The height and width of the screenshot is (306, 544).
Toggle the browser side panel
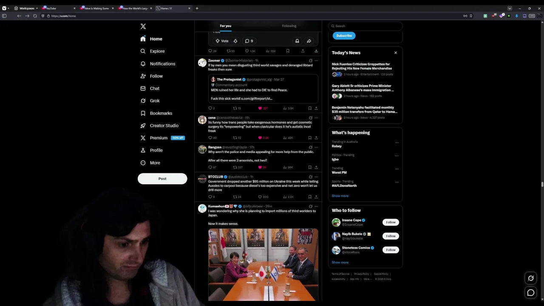pyautogui.click(x=4, y=16)
